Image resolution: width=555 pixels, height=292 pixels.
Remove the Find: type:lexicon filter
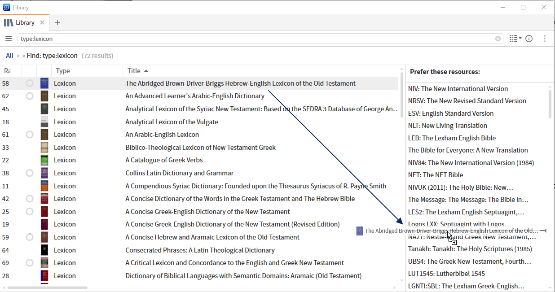point(24,56)
